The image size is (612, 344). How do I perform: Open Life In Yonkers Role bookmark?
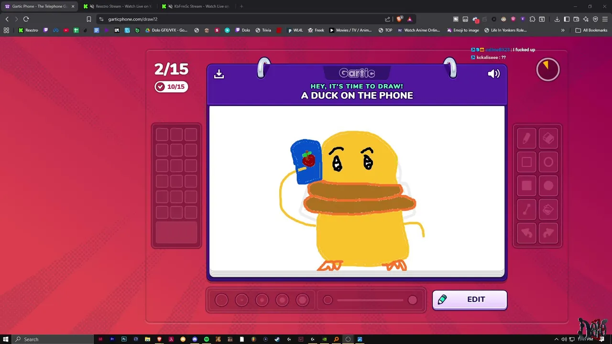pyautogui.click(x=505, y=30)
